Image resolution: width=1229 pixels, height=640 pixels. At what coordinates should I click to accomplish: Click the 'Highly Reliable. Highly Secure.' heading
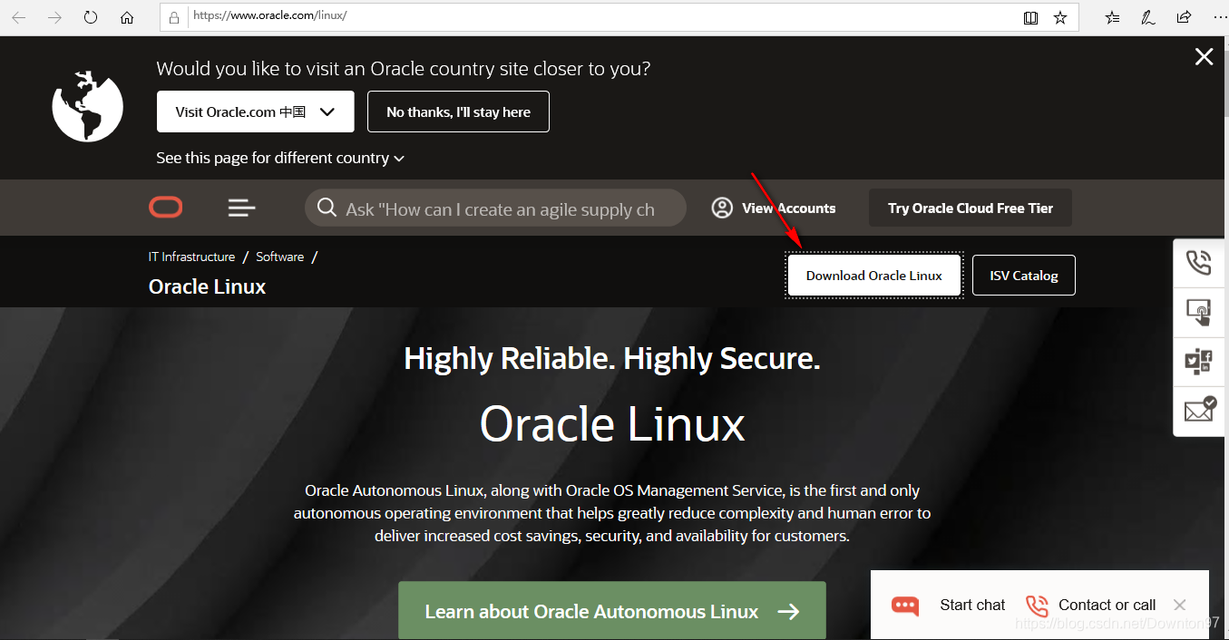click(x=612, y=358)
